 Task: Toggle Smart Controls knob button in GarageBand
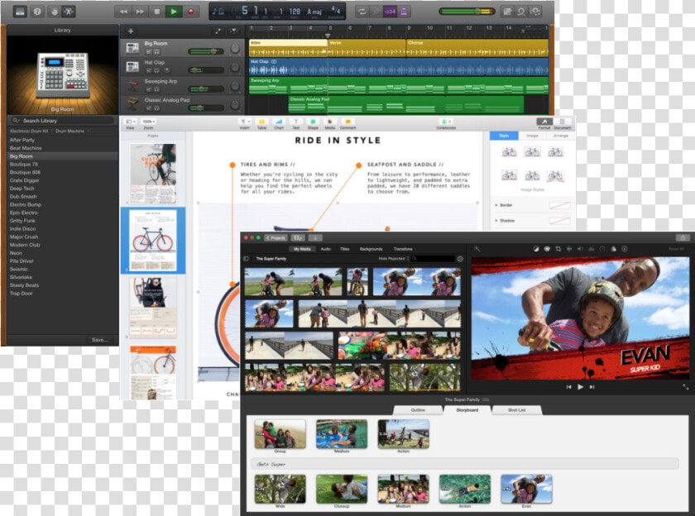point(54,12)
